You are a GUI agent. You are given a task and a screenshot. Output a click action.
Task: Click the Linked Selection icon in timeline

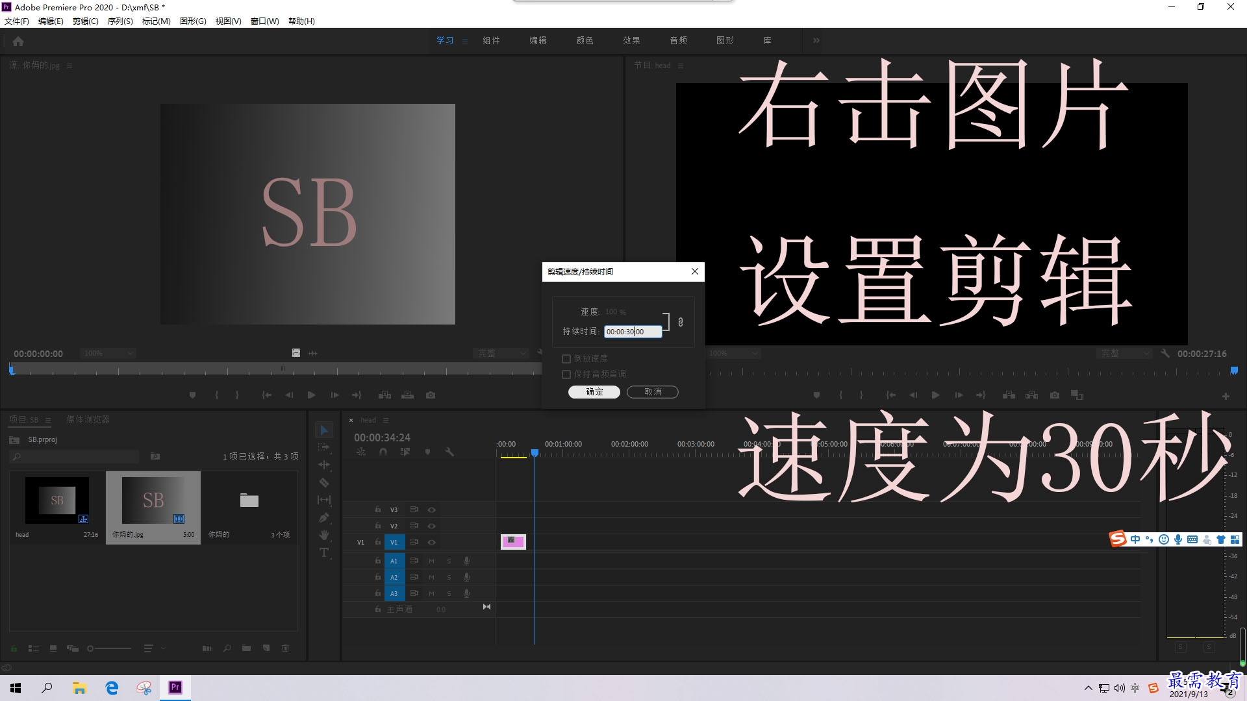click(x=405, y=452)
